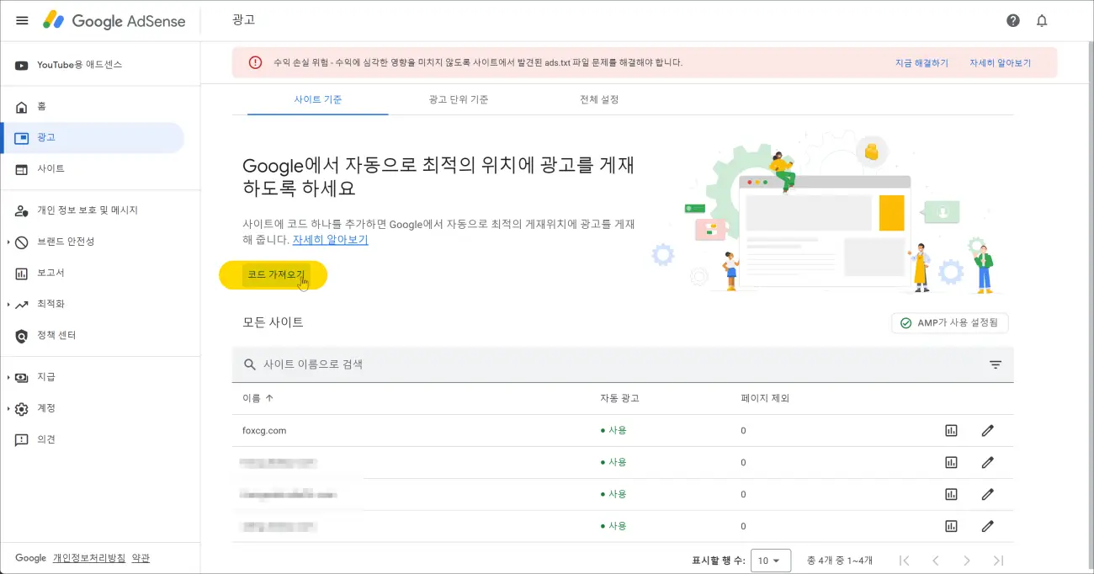Click the foxcg.com site name
Viewport: 1094px width, 574px height.
point(264,430)
